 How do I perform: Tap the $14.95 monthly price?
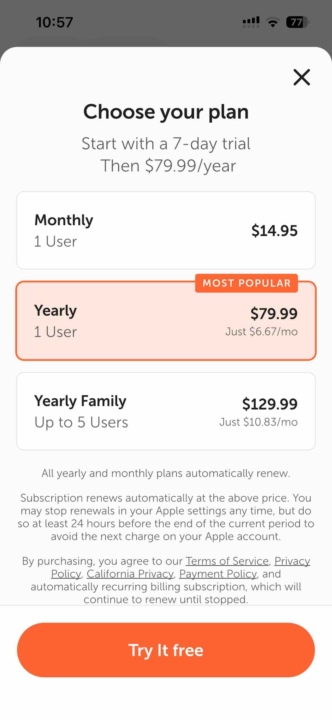[274, 231]
